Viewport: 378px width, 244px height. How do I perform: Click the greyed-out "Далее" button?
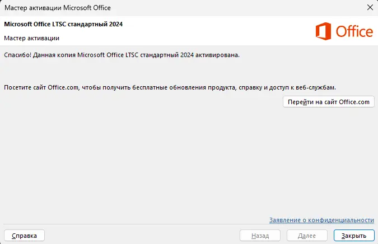307,235
